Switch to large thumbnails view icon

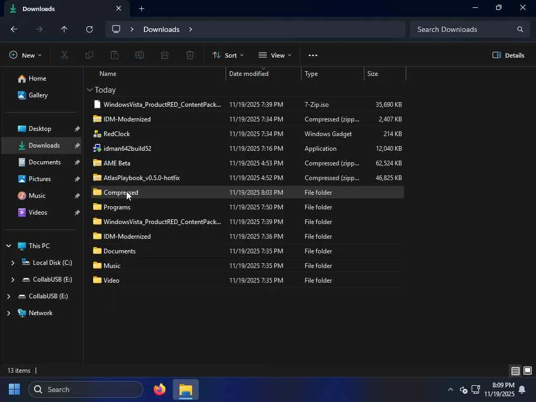point(528,371)
